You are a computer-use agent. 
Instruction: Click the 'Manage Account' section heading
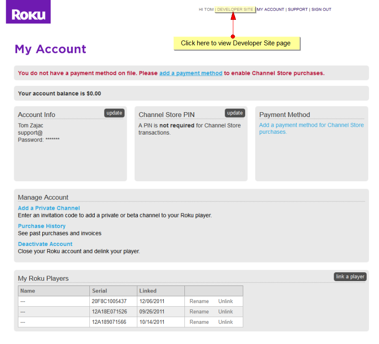(43, 198)
